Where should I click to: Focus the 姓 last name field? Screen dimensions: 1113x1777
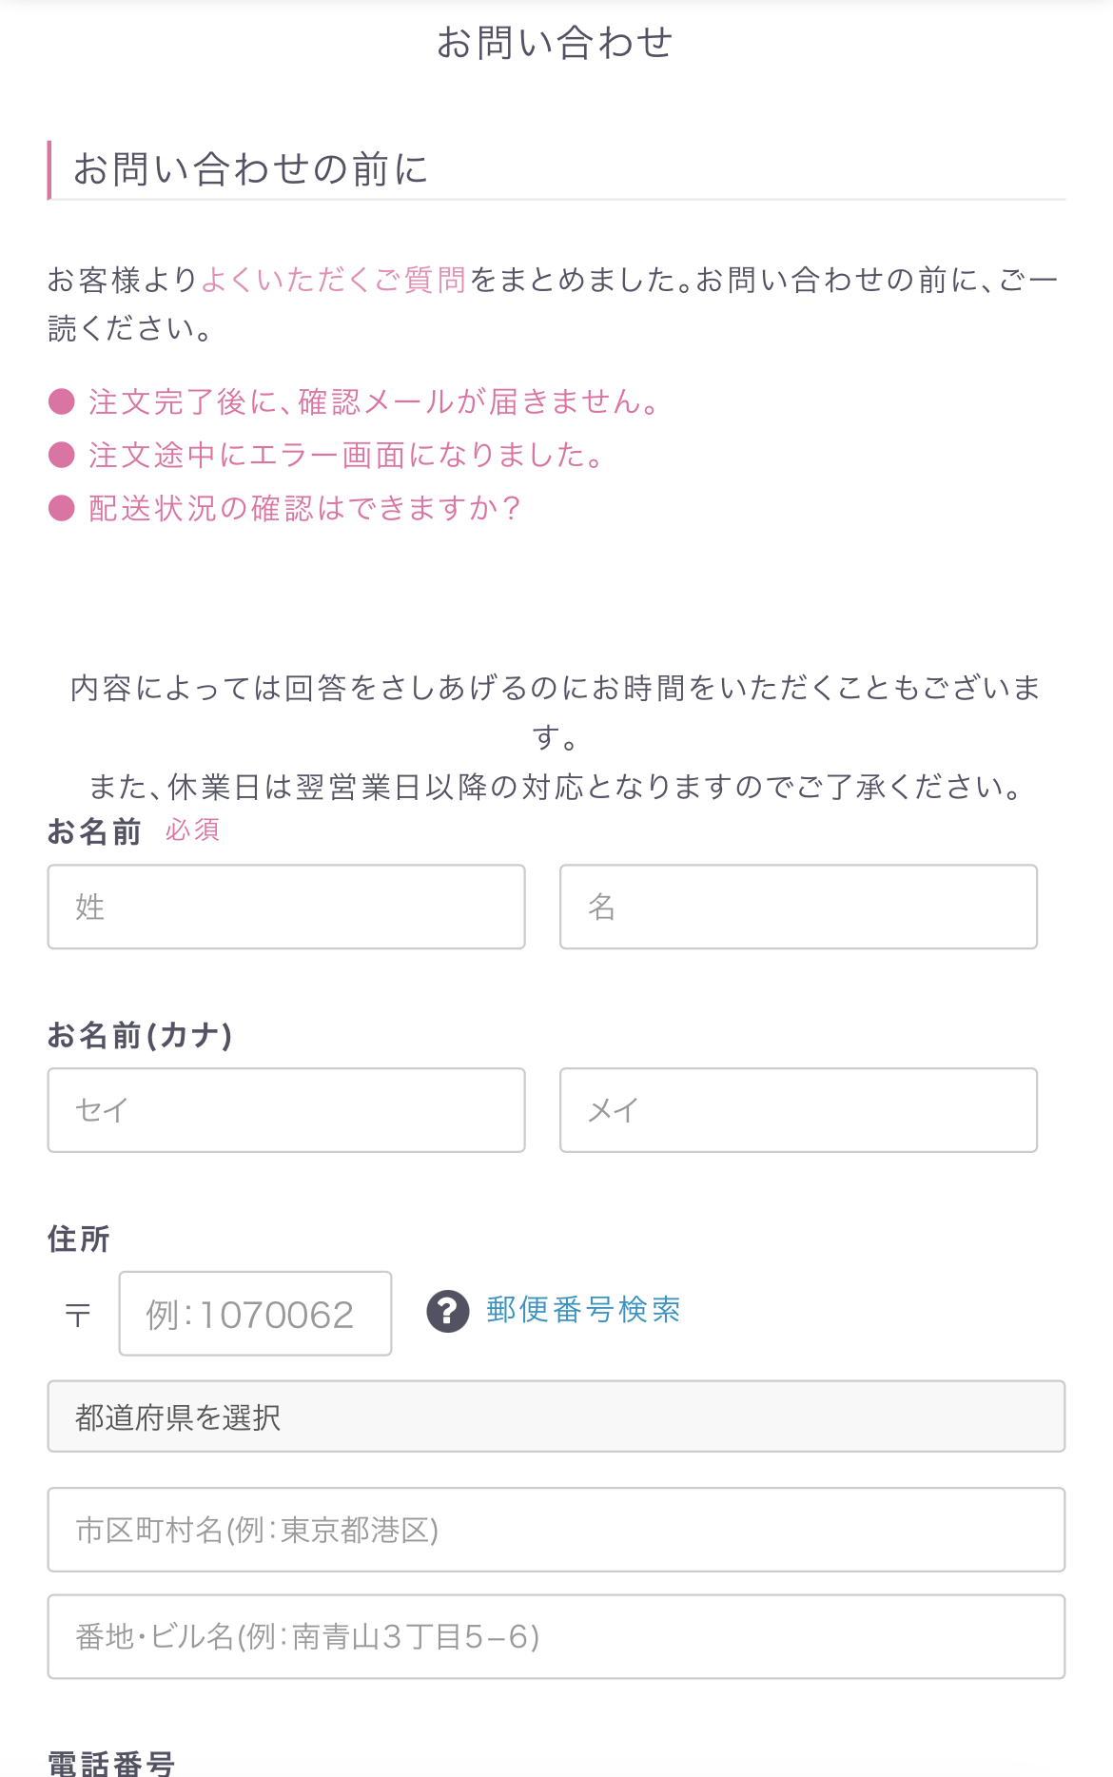tap(286, 907)
